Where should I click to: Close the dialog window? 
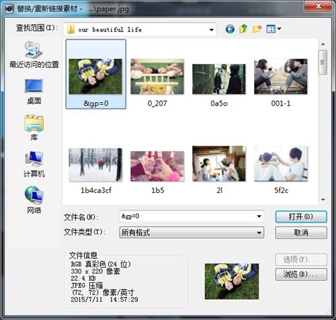point(318,5)
